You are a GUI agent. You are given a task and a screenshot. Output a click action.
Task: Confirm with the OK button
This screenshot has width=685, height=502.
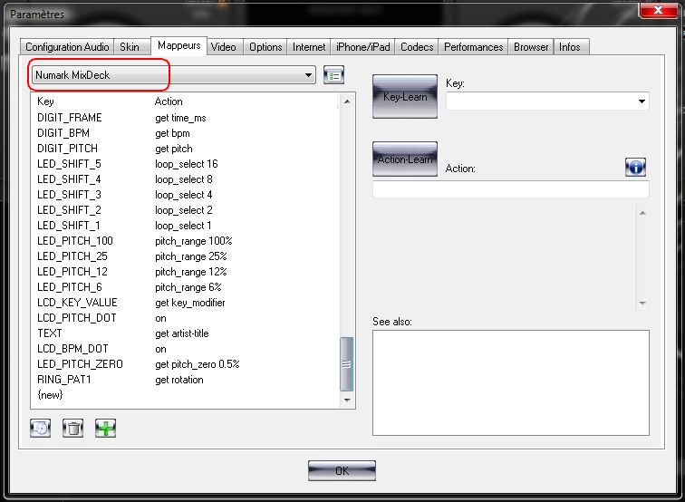pyautogui.click(x=342, y=471)
